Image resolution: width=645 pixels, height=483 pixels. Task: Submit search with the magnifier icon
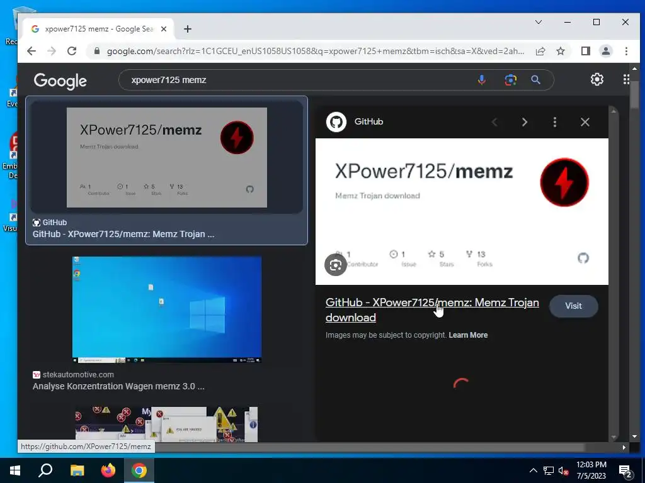(x=535, y=80)
